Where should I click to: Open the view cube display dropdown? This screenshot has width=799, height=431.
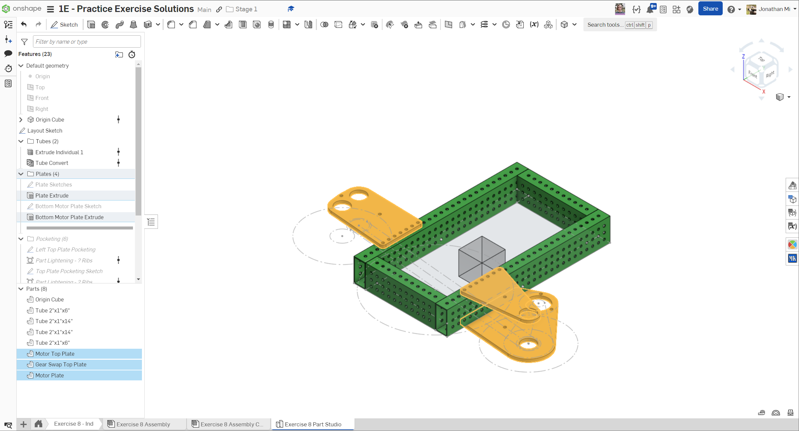(789, 97)
